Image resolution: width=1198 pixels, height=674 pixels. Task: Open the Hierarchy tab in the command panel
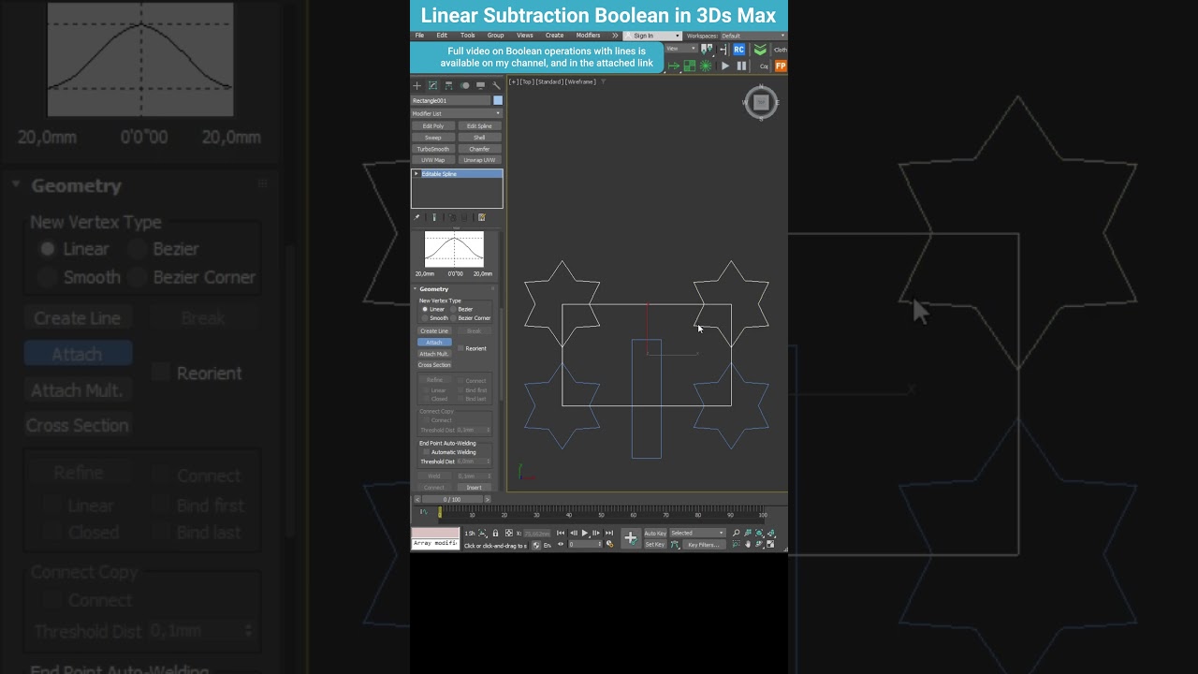coord(448,85)
